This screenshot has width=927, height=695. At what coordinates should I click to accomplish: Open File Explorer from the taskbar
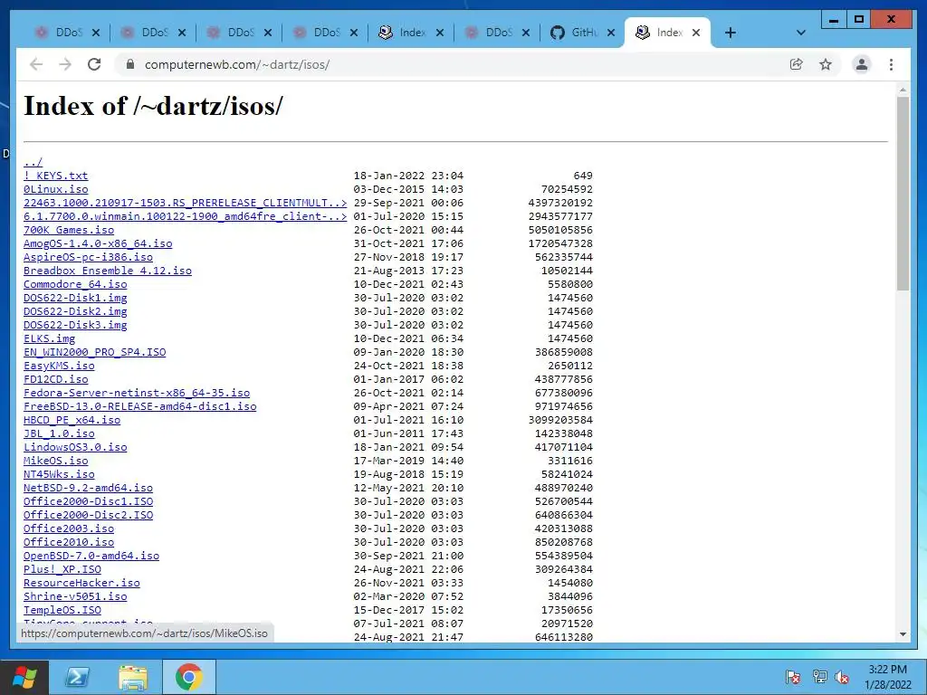click(x=133, y=677)
